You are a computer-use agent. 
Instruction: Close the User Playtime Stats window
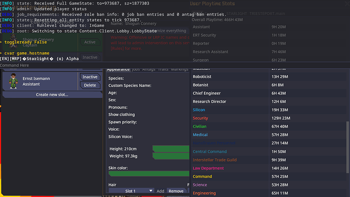coord(347,4)
